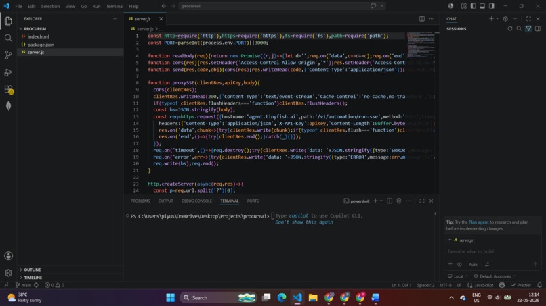Click the Plan agent link
The width and height of the screenshot is (546, 306).
coord(478,222)
